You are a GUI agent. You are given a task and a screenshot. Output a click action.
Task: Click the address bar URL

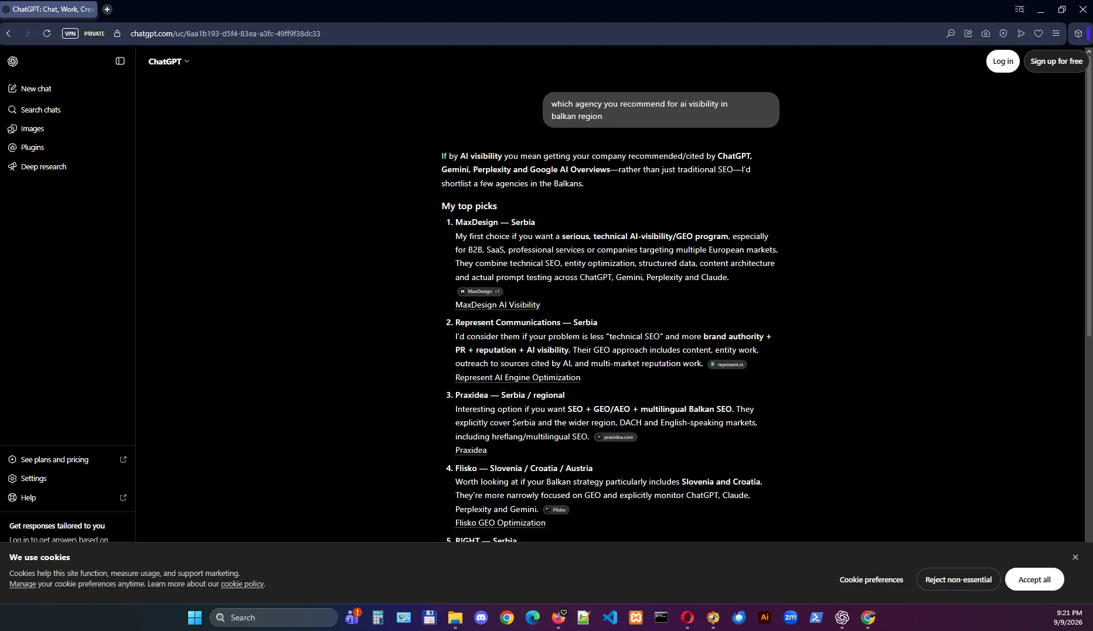click(x=225, y=33)
